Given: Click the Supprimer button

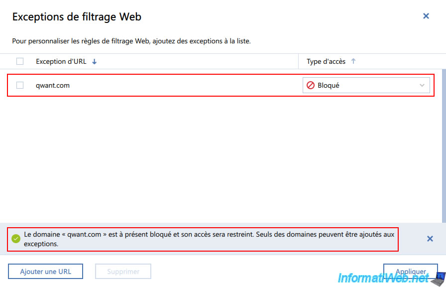Looking at the screenshot, I should click(x=122, y=272).
